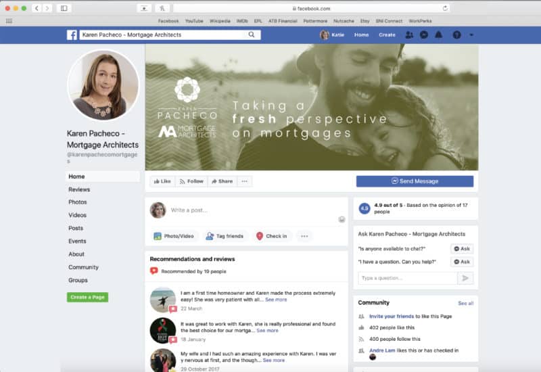This screenshot has height=372, width=541.
Task: Toggle Like on the page
Action: pos(162,181)
